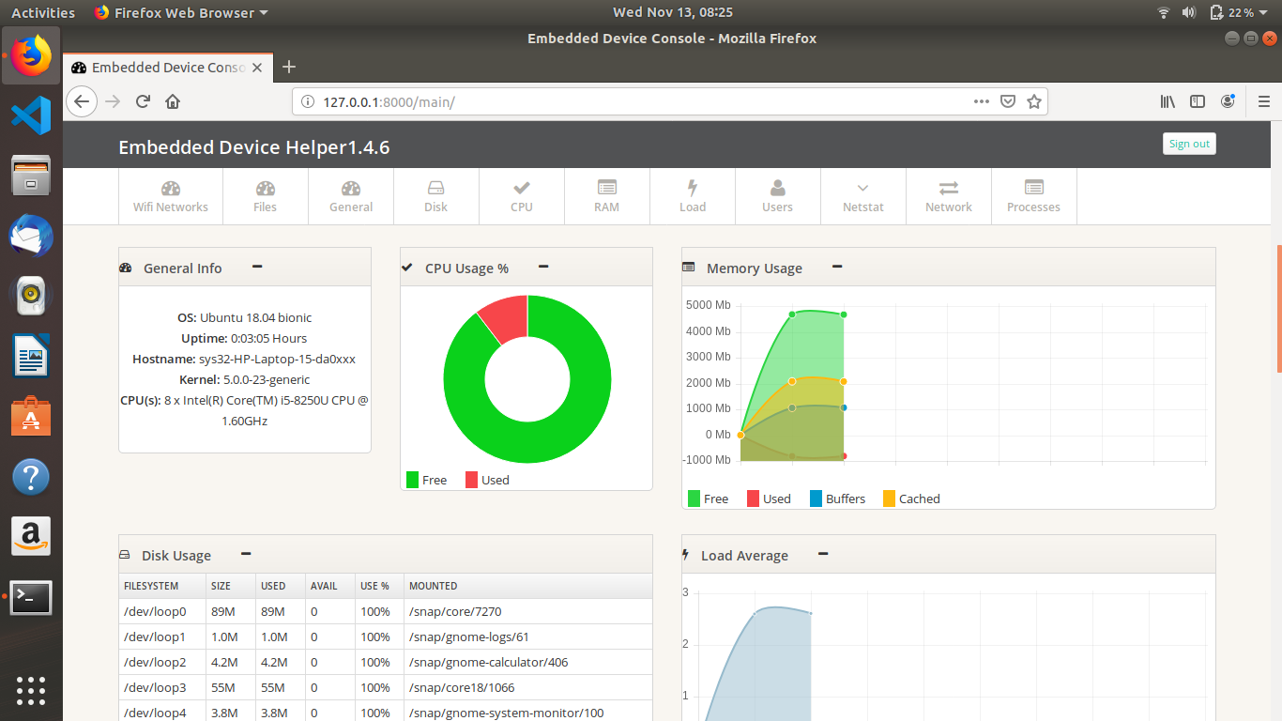Screen dimensions: 1282x721
Task: Show Applications grid in dock
Action: click(31, 690)
